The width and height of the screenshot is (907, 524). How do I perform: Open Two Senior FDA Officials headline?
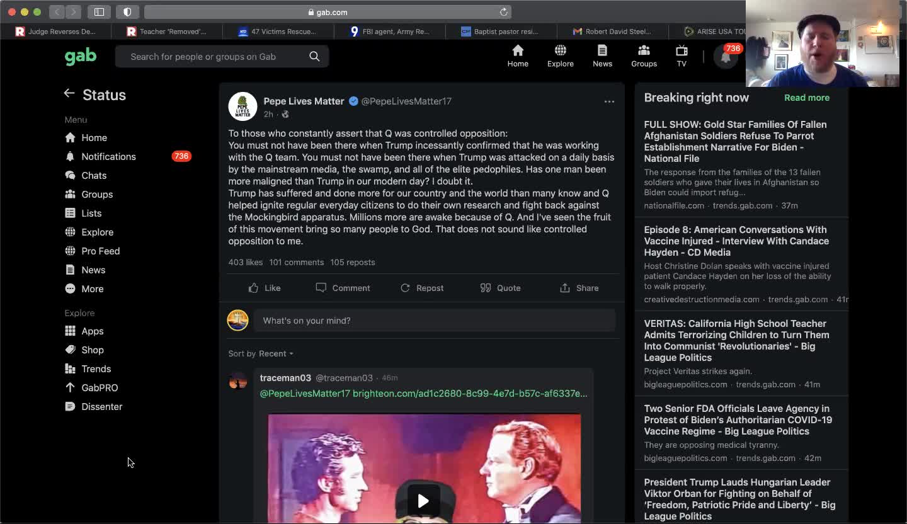click(738, 420)
